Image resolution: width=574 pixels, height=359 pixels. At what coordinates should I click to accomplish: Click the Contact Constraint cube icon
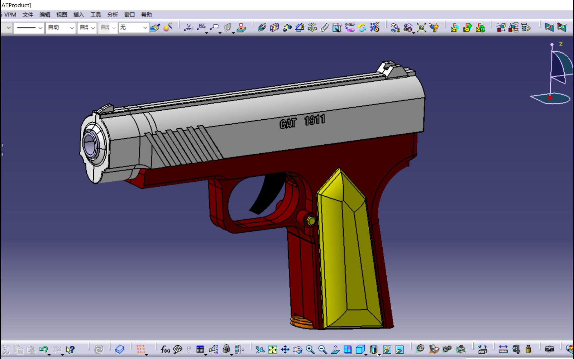click(274, 28)
